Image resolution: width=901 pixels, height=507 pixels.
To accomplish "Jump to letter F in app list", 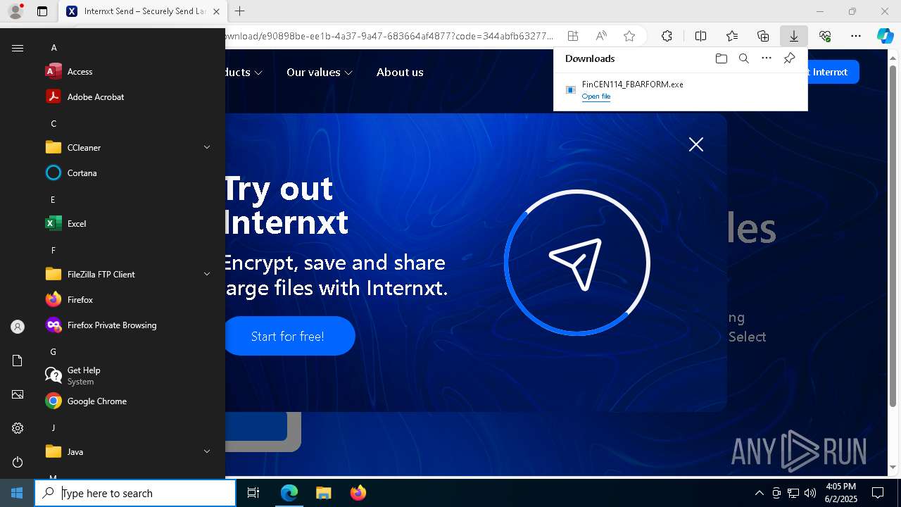I will click(x=53, y=251).
